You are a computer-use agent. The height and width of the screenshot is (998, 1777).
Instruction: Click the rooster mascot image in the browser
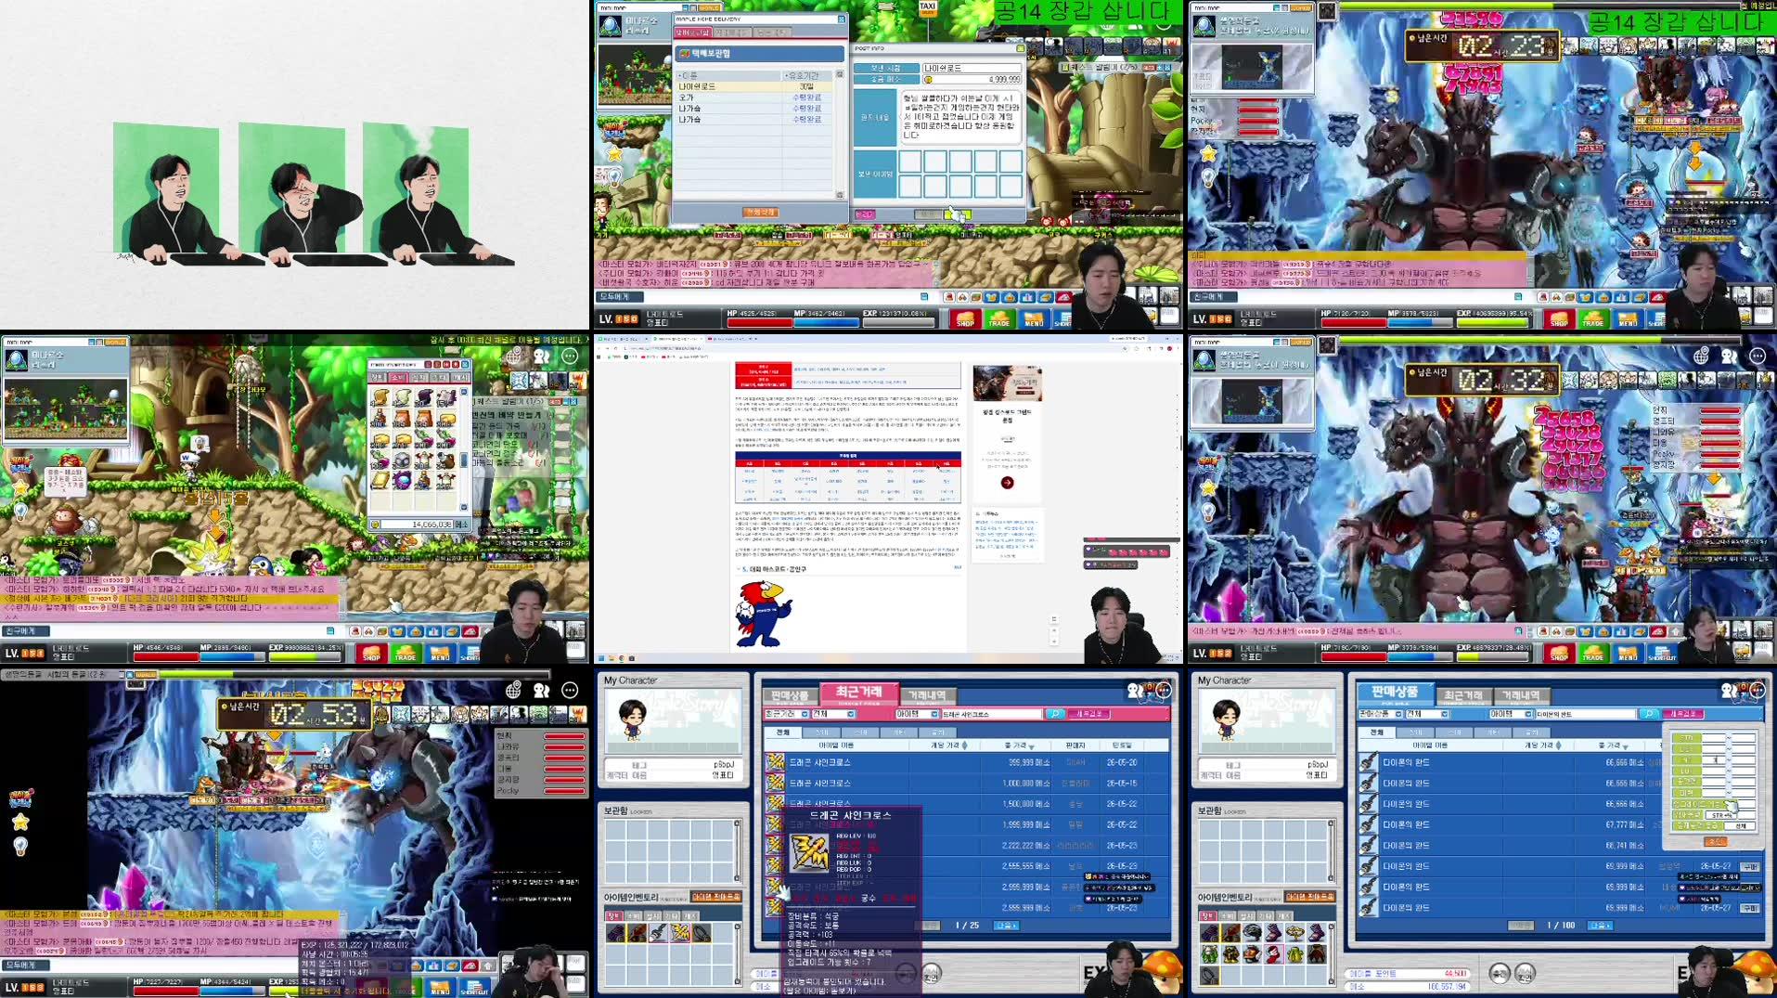coord(763,613)
